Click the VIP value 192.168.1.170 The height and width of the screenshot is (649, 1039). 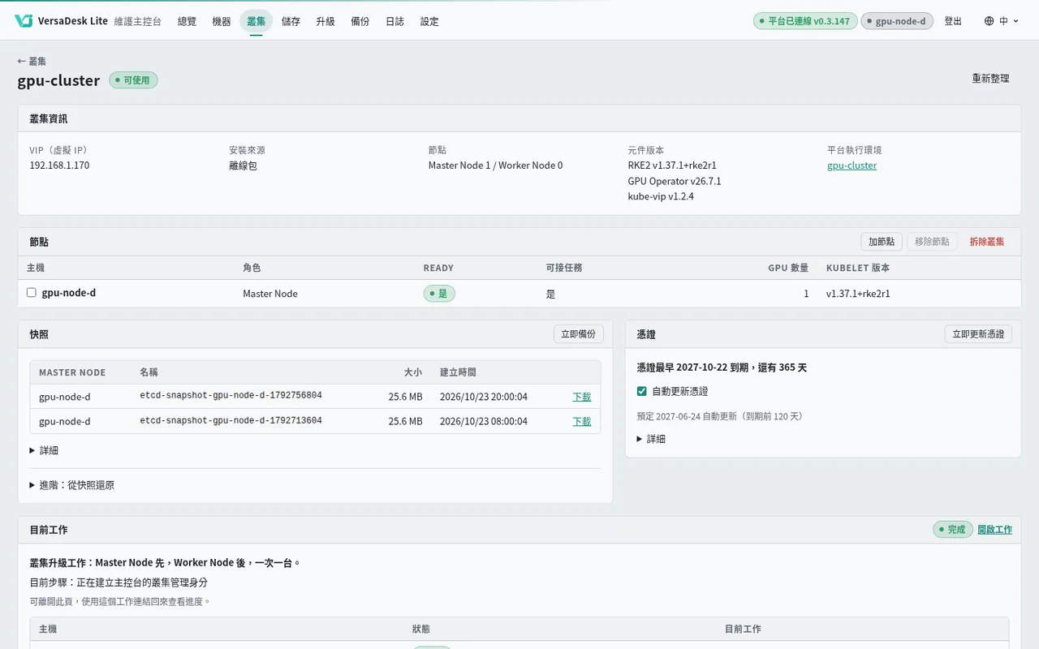tap(59, 165)
